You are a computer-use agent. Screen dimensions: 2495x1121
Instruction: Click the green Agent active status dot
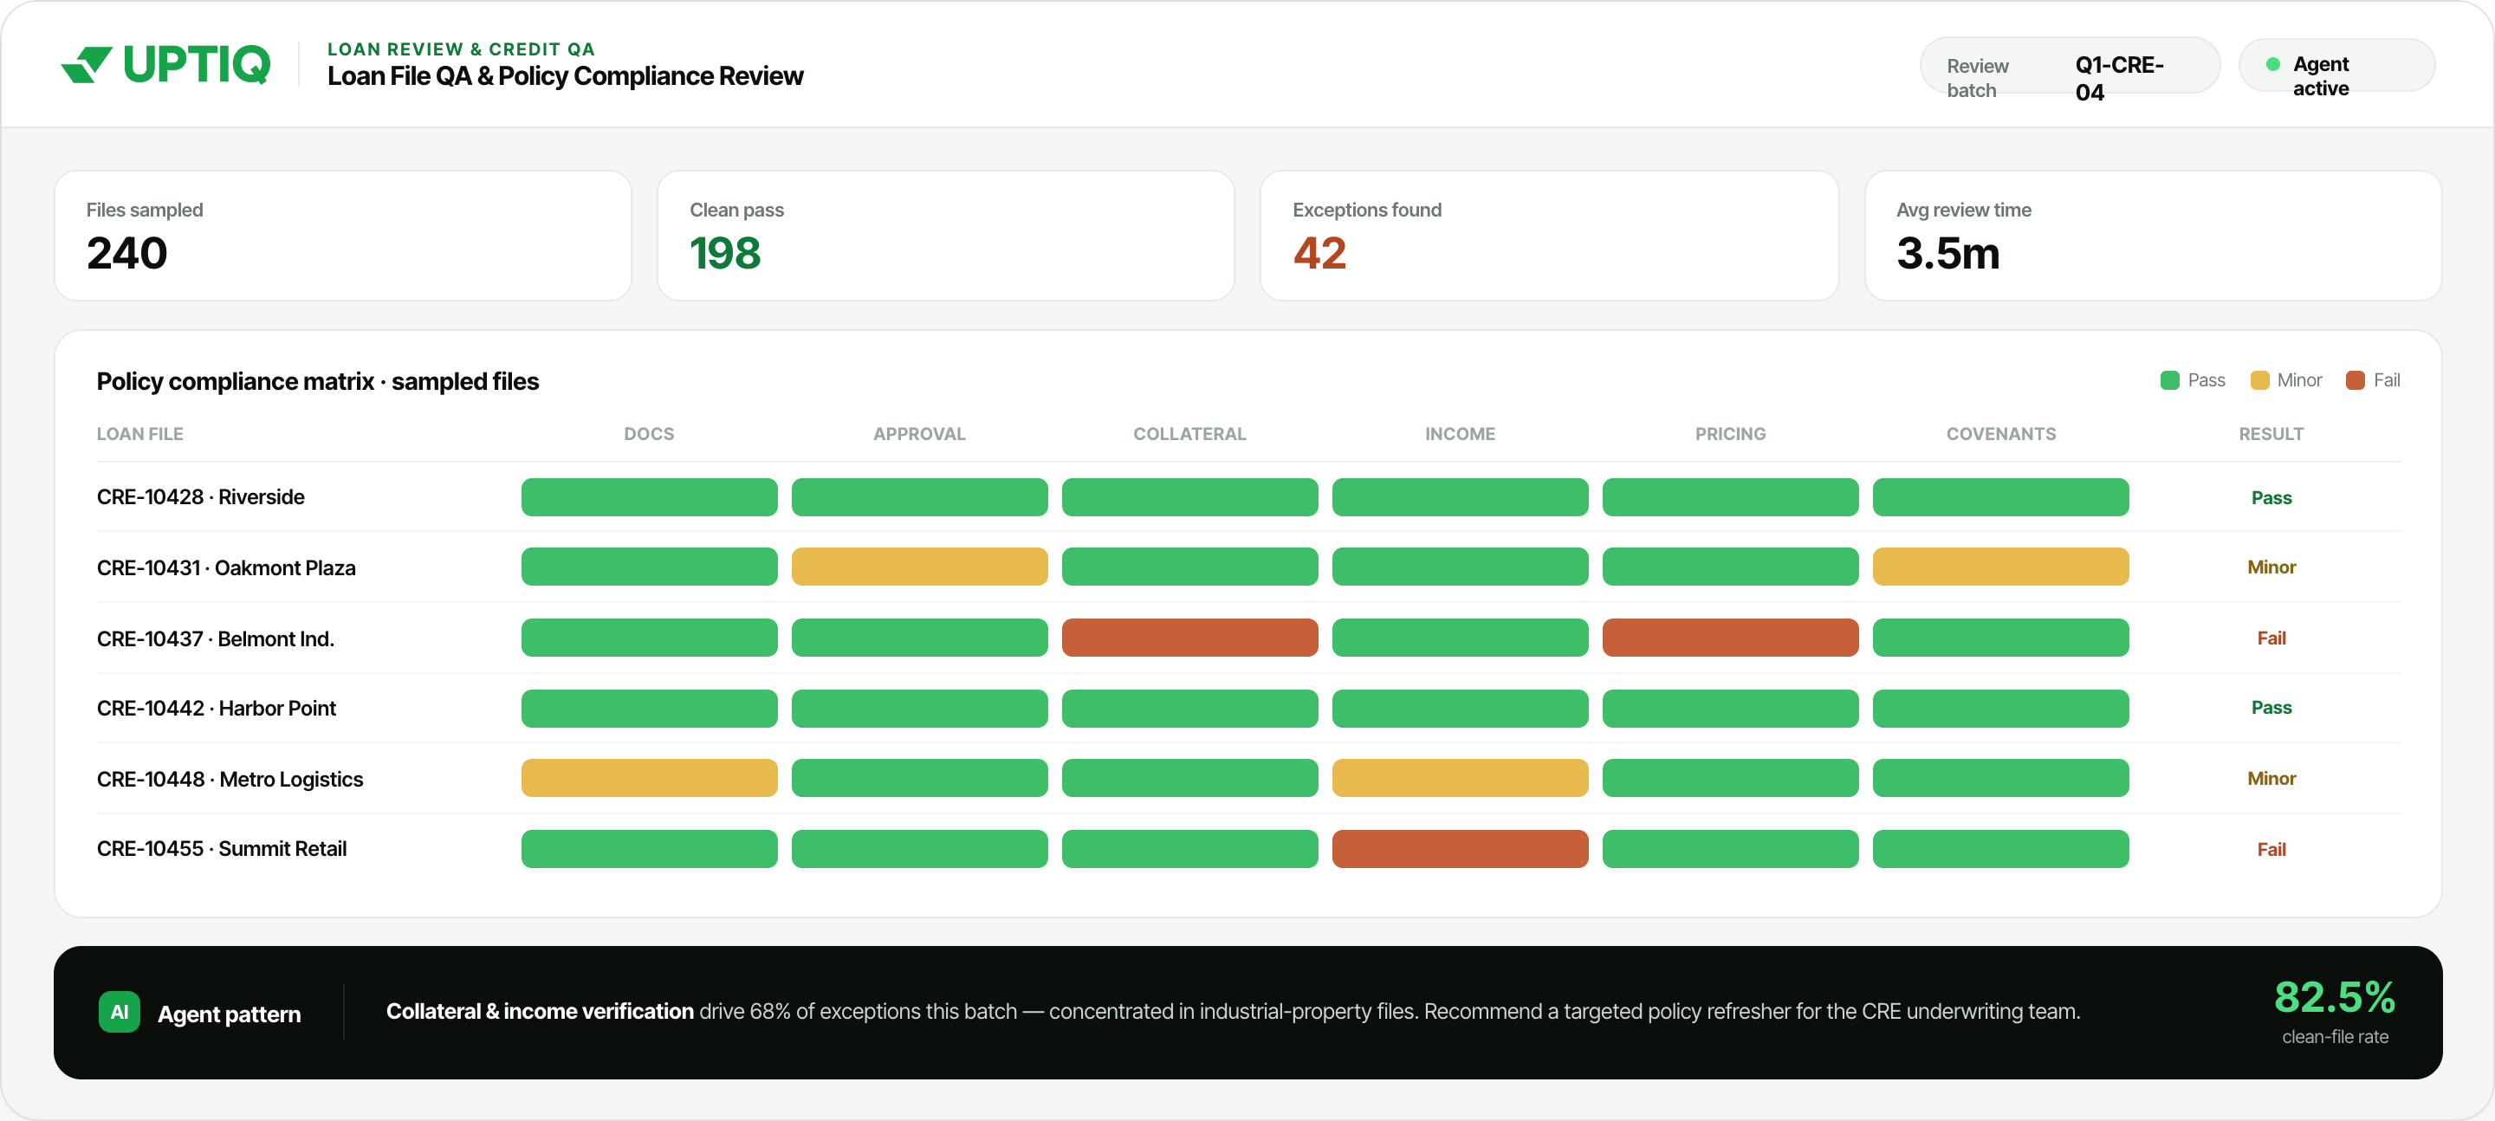click(2272, 64)
